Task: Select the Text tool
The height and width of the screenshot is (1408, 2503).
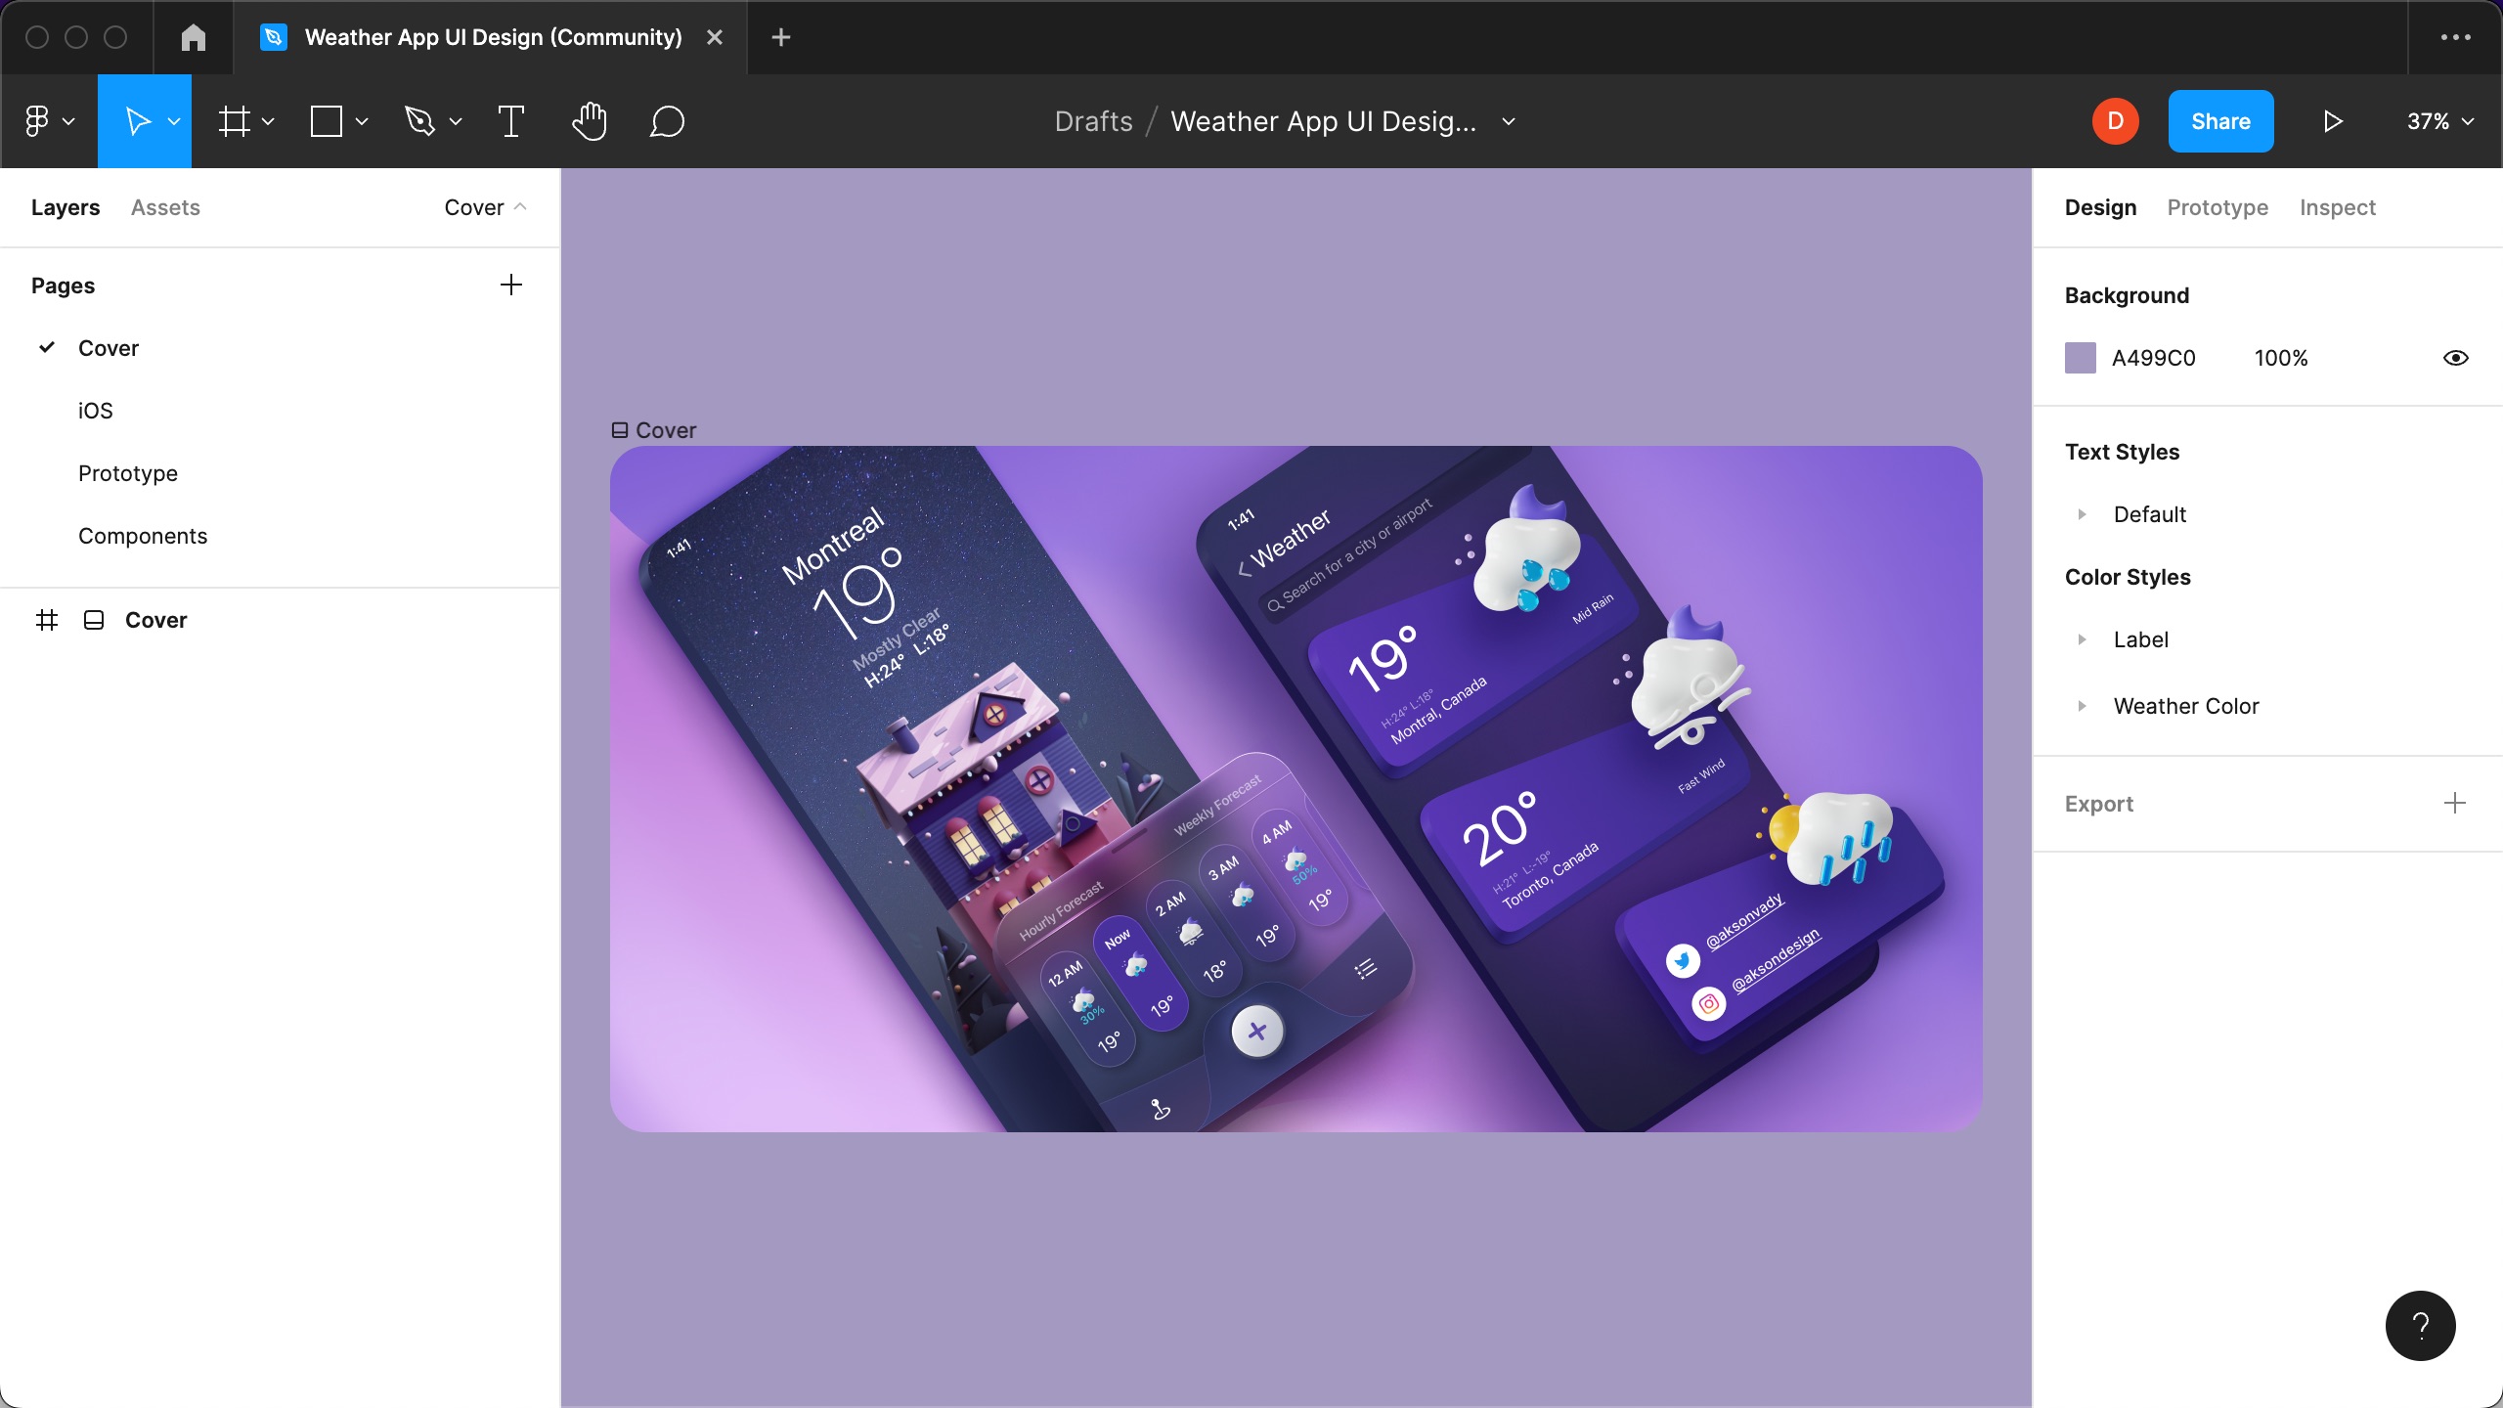Action: 510,121
